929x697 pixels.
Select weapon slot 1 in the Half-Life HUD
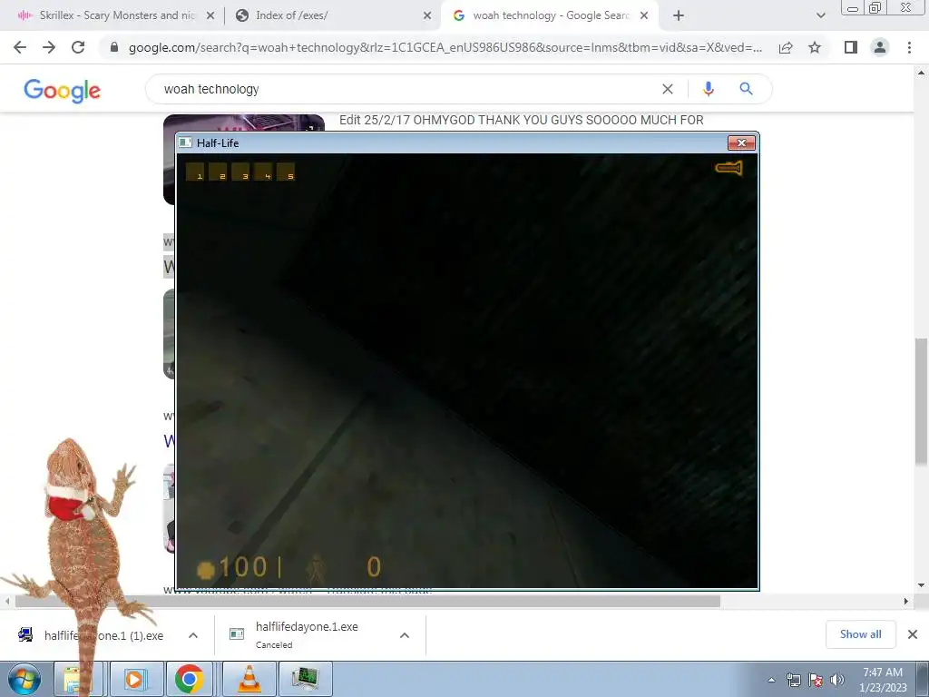point(195,172)
